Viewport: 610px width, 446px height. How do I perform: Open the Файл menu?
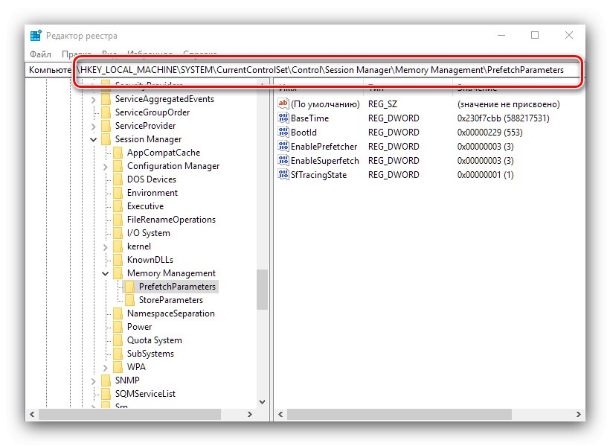click(x=40, y=54)
